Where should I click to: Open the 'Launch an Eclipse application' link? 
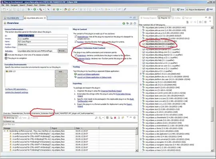point(88,74)
